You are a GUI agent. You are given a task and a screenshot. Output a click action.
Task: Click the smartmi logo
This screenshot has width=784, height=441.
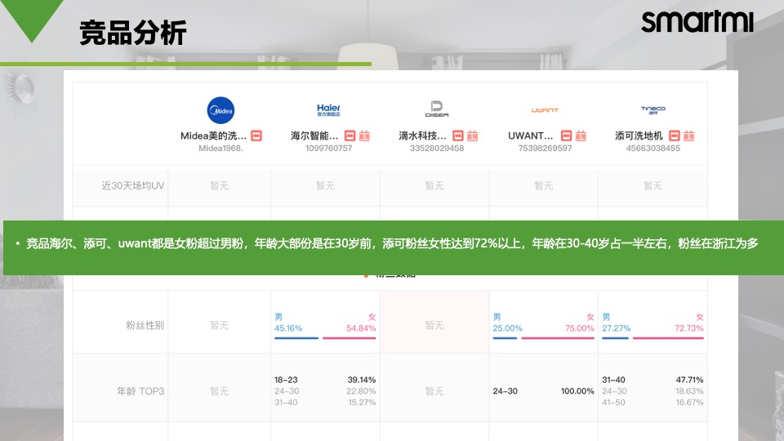[697, 22]
